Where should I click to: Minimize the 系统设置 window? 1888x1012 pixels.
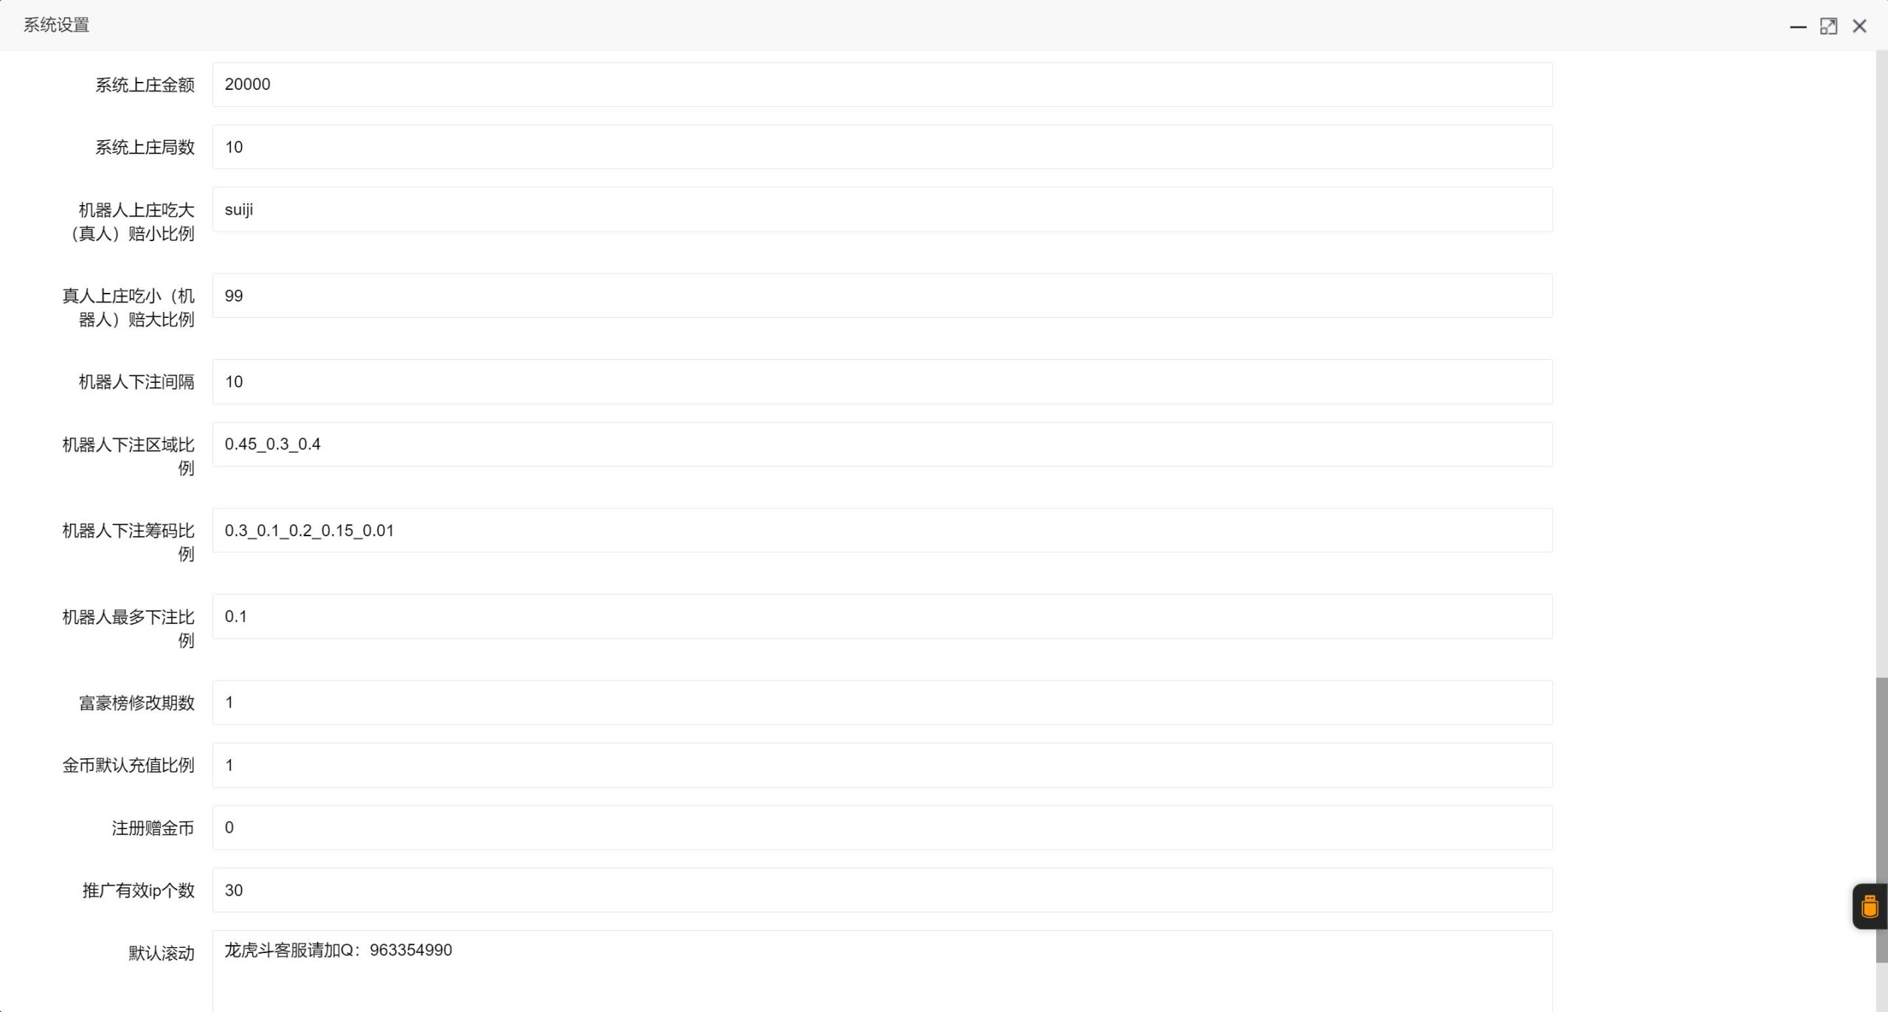pos(1798,27)
